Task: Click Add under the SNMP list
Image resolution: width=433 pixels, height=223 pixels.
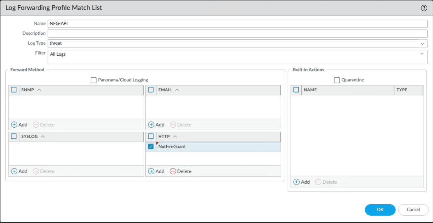Action: 19,125
